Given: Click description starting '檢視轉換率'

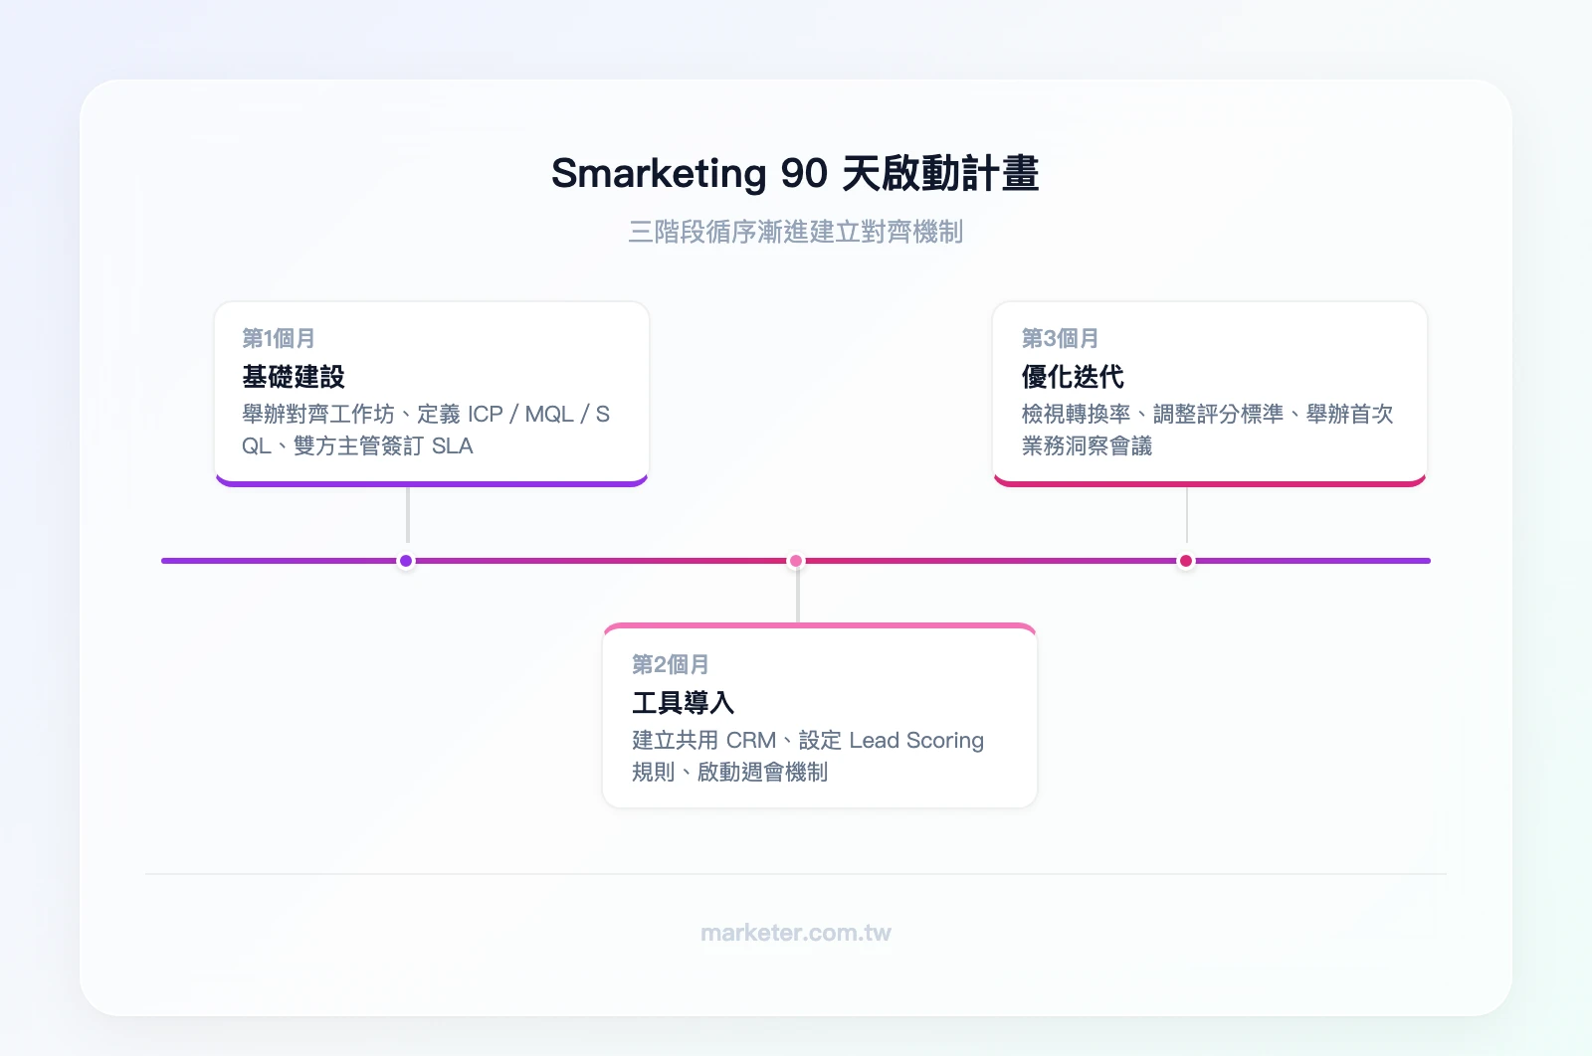Looking at the screenshot, I should pos(1208,430).
